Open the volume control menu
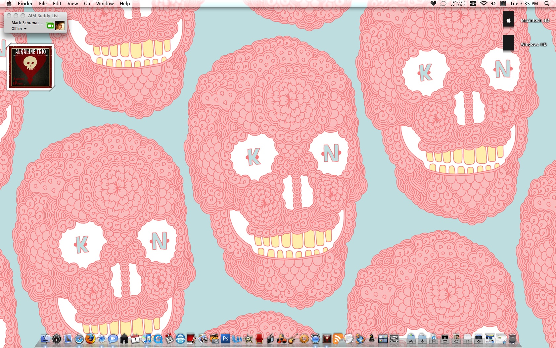 pyautogui.click(x=493, y=4)
